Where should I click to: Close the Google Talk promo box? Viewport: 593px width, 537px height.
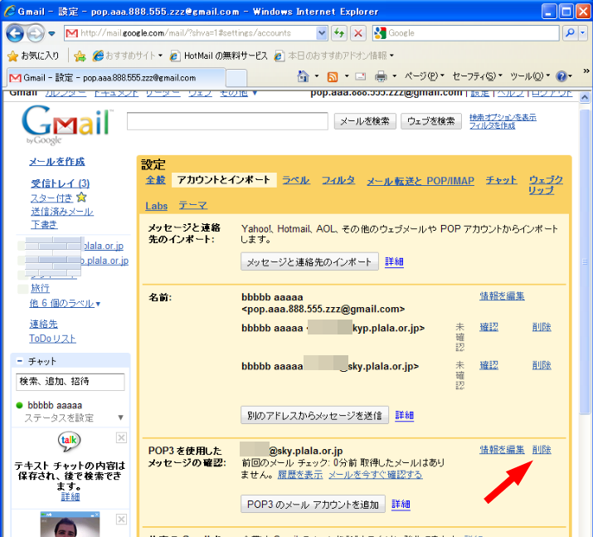point(121,438)
